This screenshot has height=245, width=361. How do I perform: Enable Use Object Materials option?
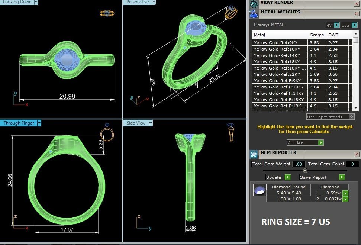351,117
